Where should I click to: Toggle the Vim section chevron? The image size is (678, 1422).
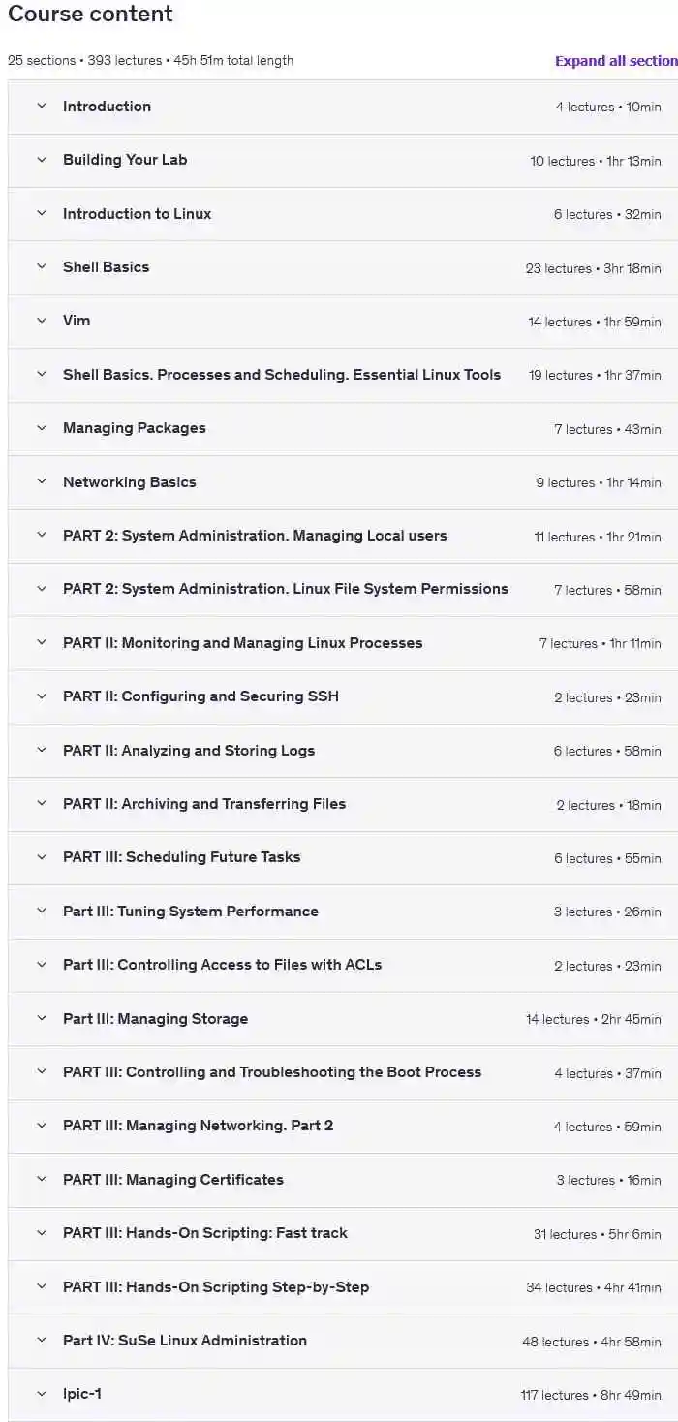click(x=42, y=321)
